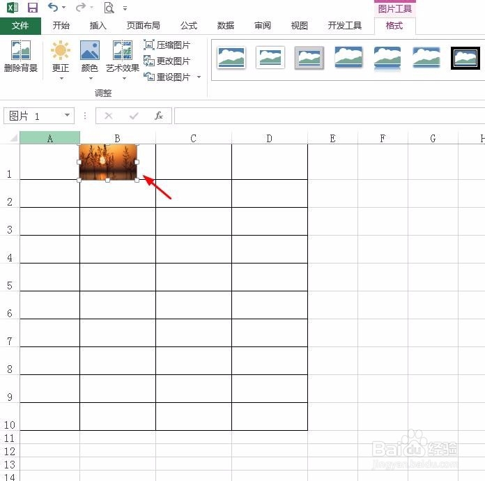
Task: Click 压缩图片 (Compress Pictures)
Action: click(167, 45)
